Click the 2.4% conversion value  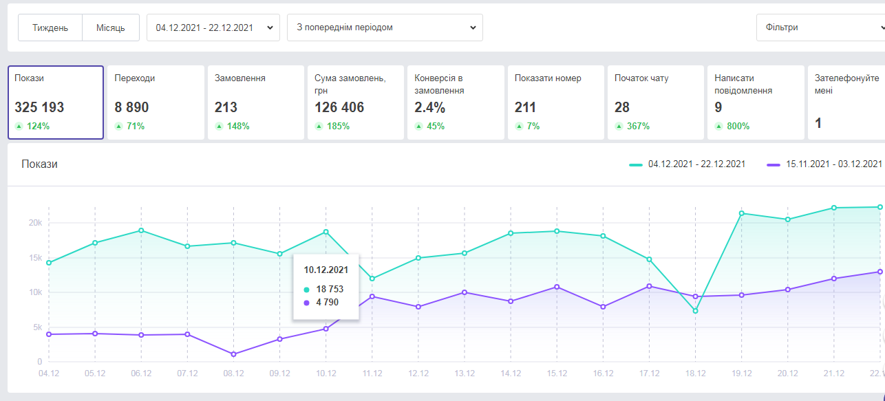click(430, 107)
